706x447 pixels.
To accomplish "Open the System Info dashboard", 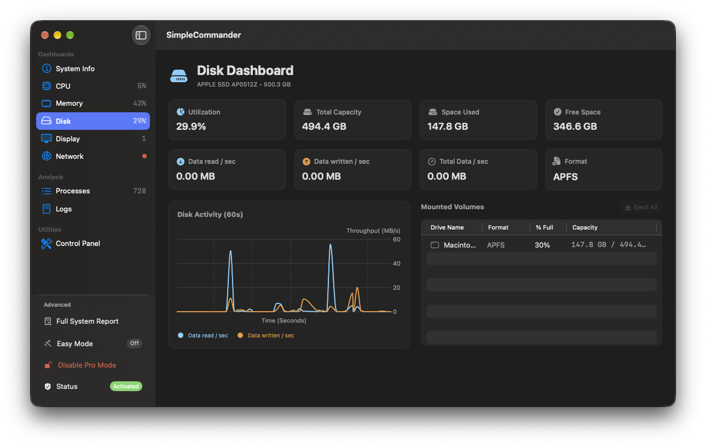I will pyautogui.click(x=93, y=68).
